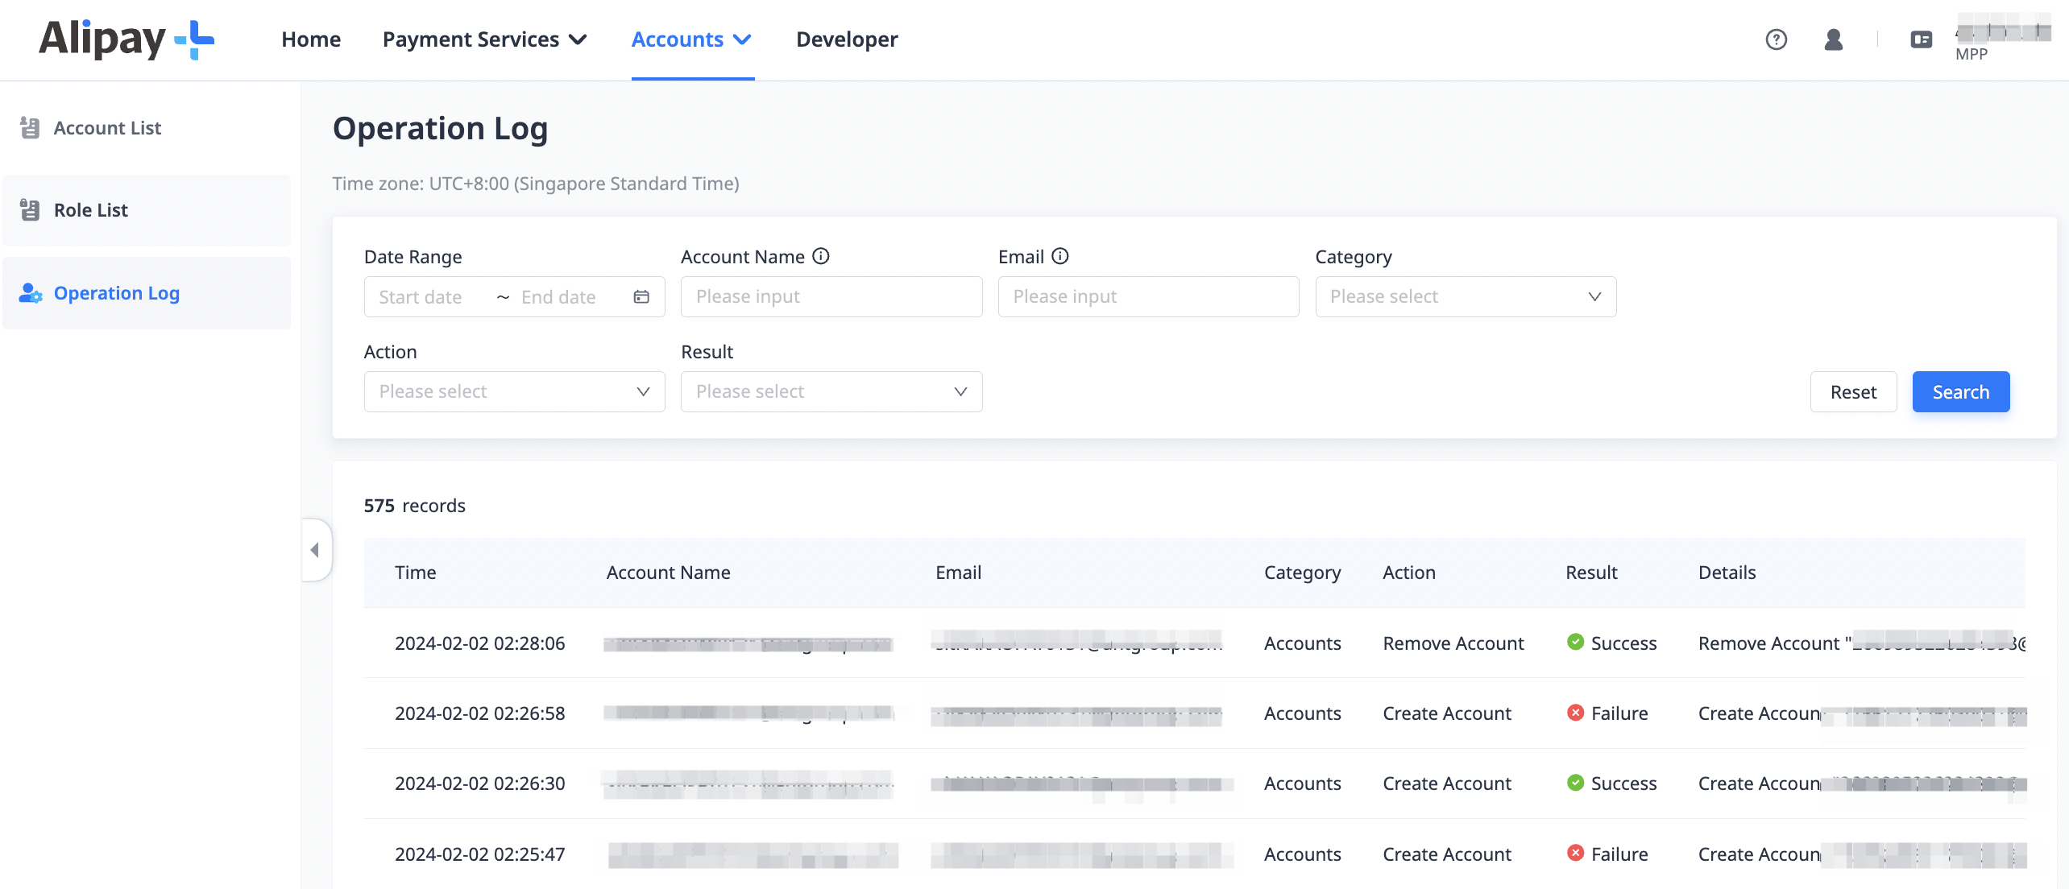Click the Remove Account action cell

(1453, 643)
